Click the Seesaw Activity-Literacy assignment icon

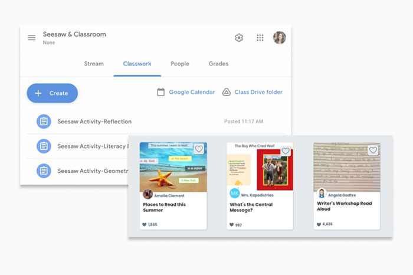coord(44,146)
